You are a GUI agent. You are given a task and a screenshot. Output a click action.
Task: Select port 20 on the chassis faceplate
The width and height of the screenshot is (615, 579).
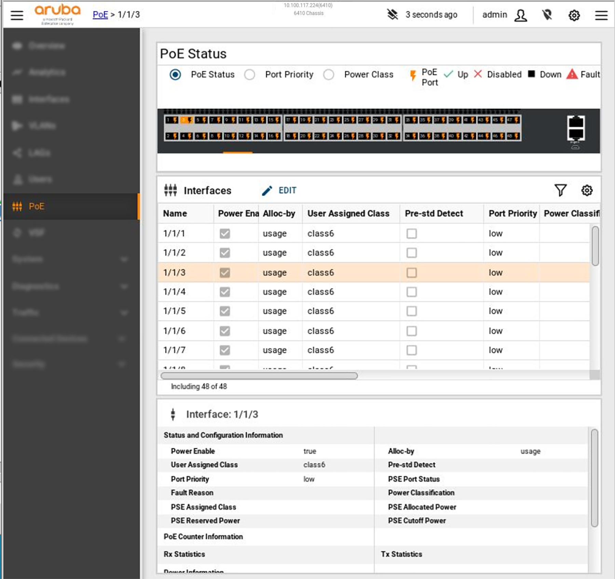coord(306,136)
